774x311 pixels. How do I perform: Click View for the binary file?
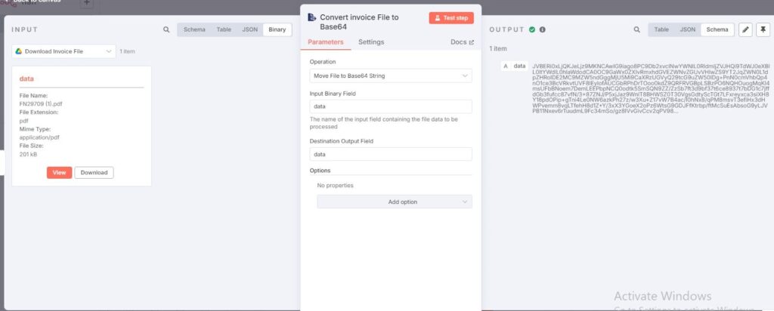pos(59,173)
